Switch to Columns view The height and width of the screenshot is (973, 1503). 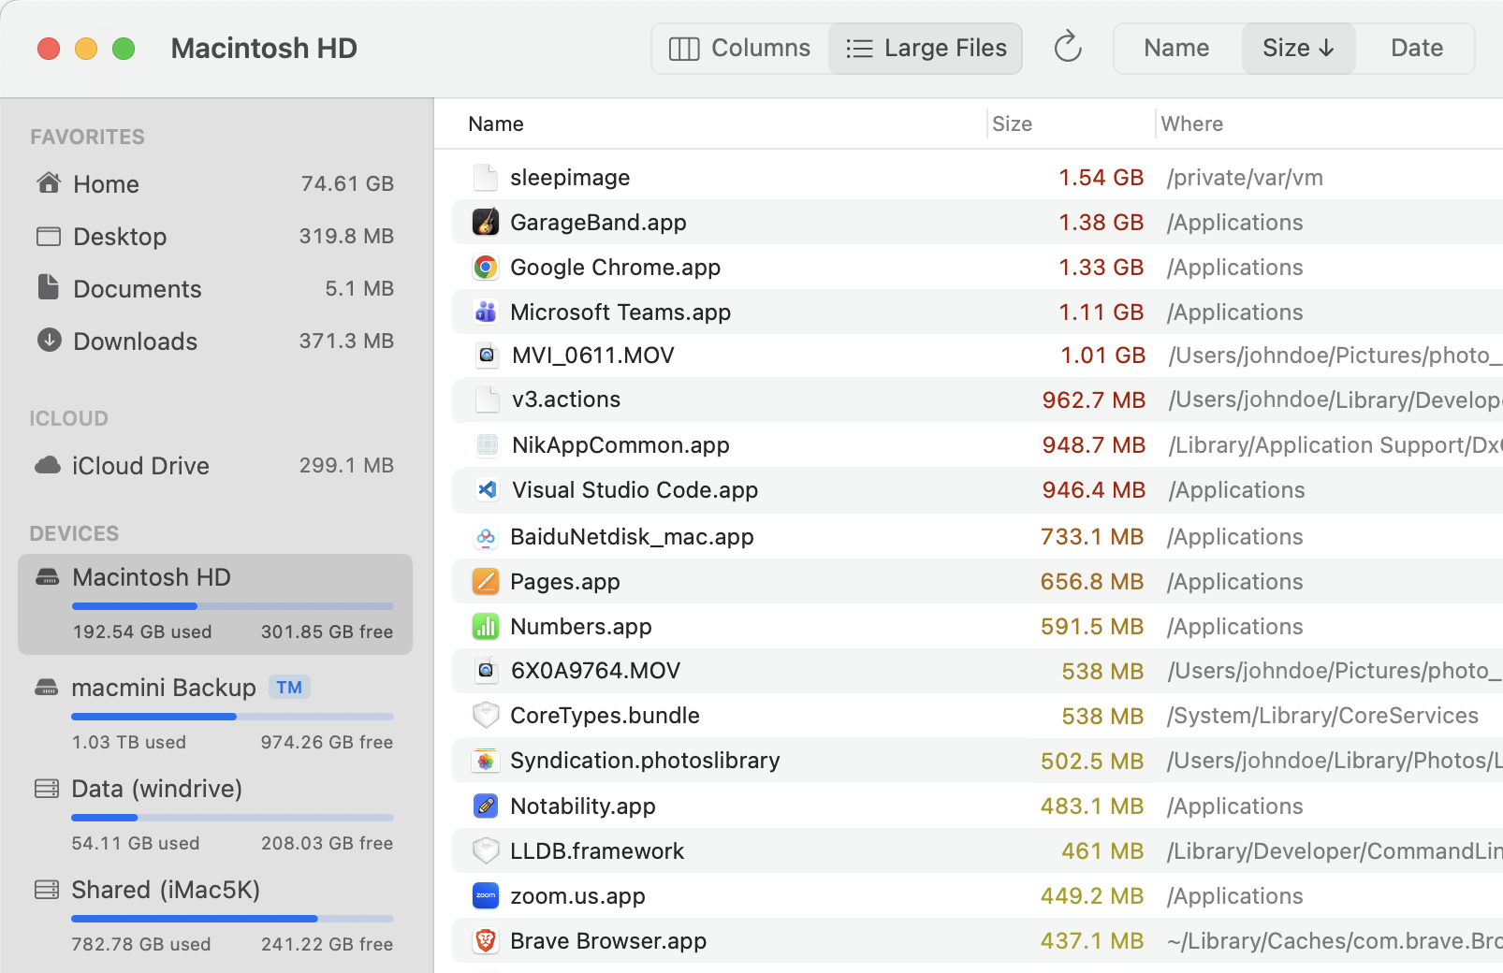(x=740, y=49)
